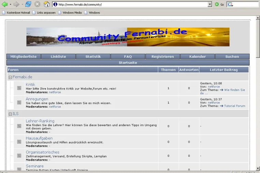The width and height of the screenshot is (260, 173).
Task: Open the Back button history dropdown arrow
Action: (11, 4)
